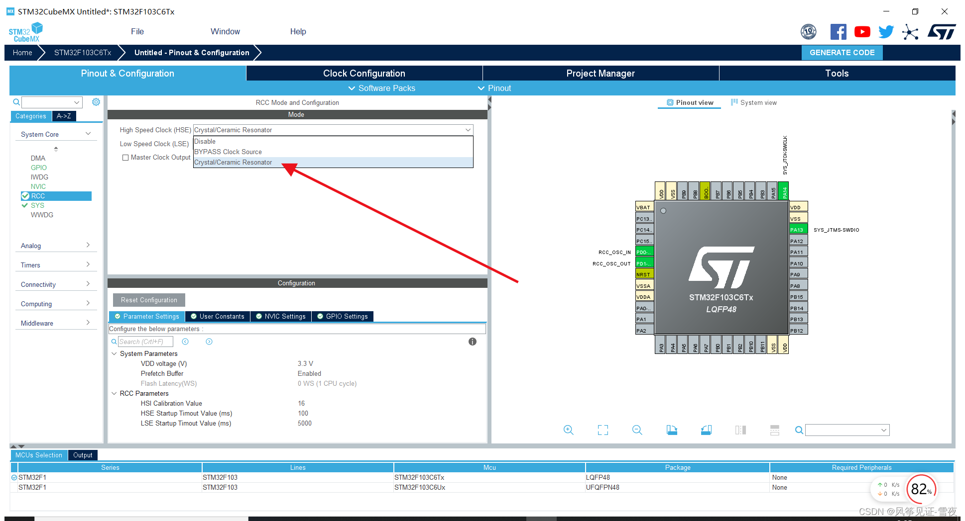Zoom out on the pinout view
This screenshot has width=965, height=521.
pos(637,430)
